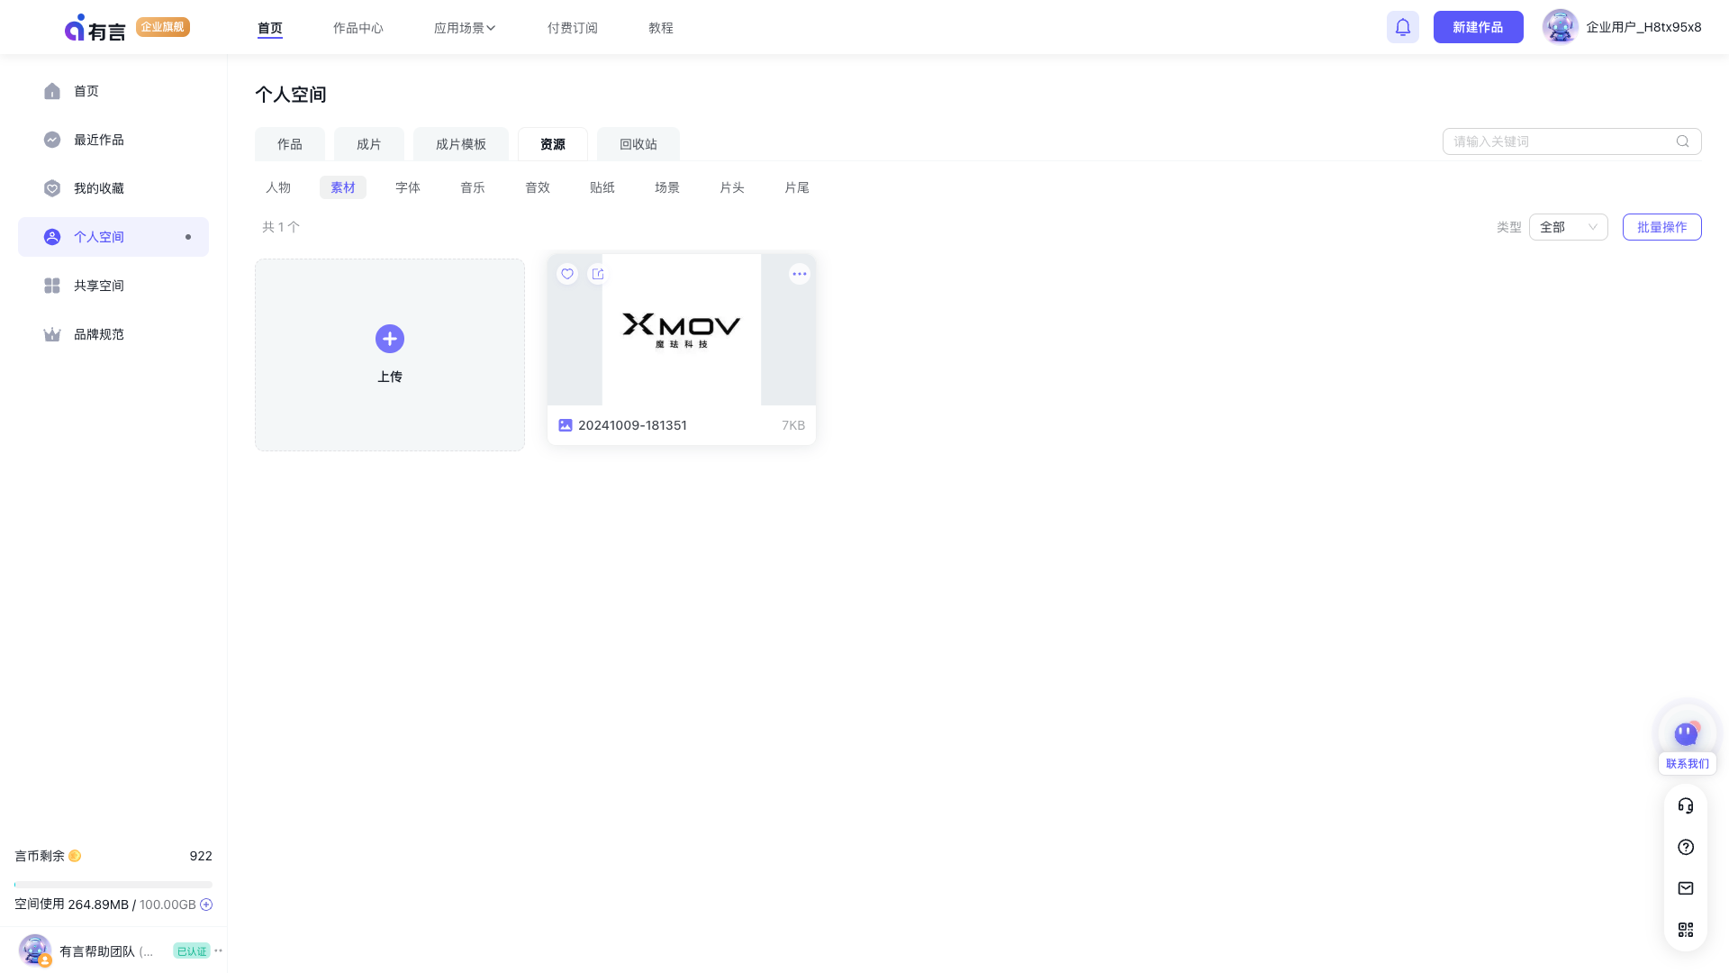Select the 贴纸 resource category
This screenshot has width=1729, height=973.
click(602, 187)
